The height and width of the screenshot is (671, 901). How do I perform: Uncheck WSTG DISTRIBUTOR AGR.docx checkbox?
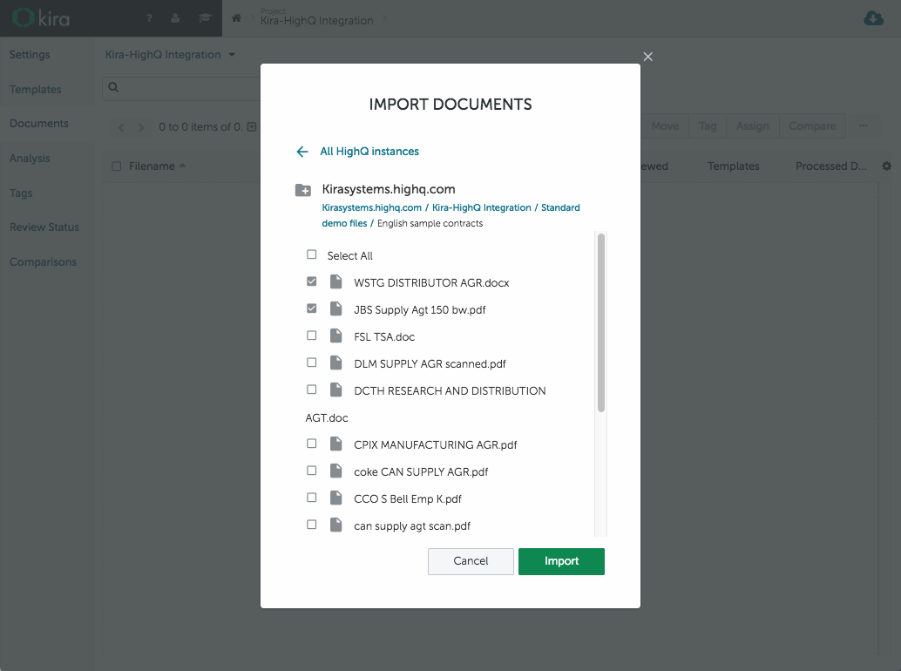tap(311, 281)
